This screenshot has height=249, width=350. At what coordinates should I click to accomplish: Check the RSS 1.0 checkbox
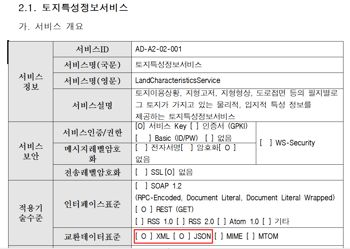[x=139, y=222]
